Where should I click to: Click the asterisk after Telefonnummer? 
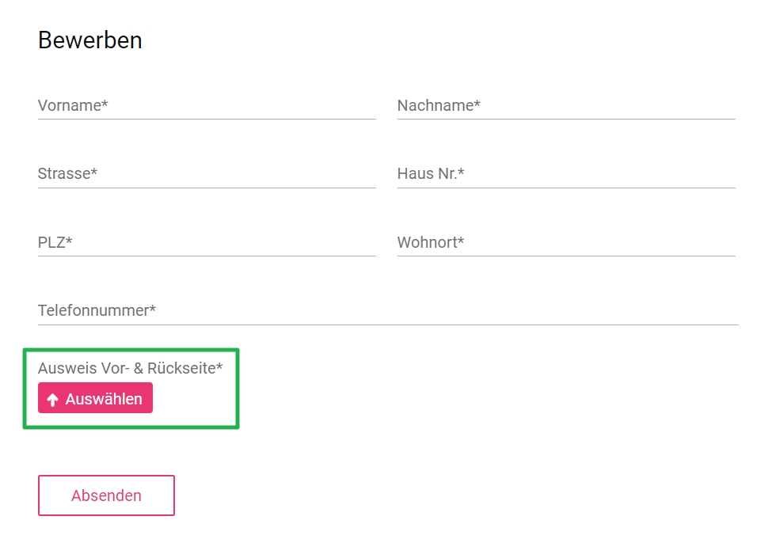click(153, 308)
